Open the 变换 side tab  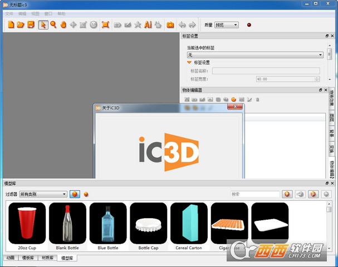(331, 149)
